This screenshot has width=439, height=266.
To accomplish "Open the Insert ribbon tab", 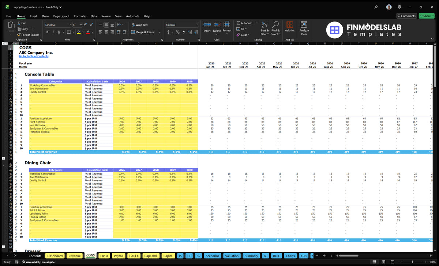I will point(33,16).
